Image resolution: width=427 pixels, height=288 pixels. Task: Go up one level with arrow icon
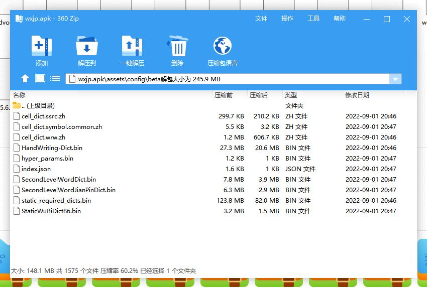point(25,79)
